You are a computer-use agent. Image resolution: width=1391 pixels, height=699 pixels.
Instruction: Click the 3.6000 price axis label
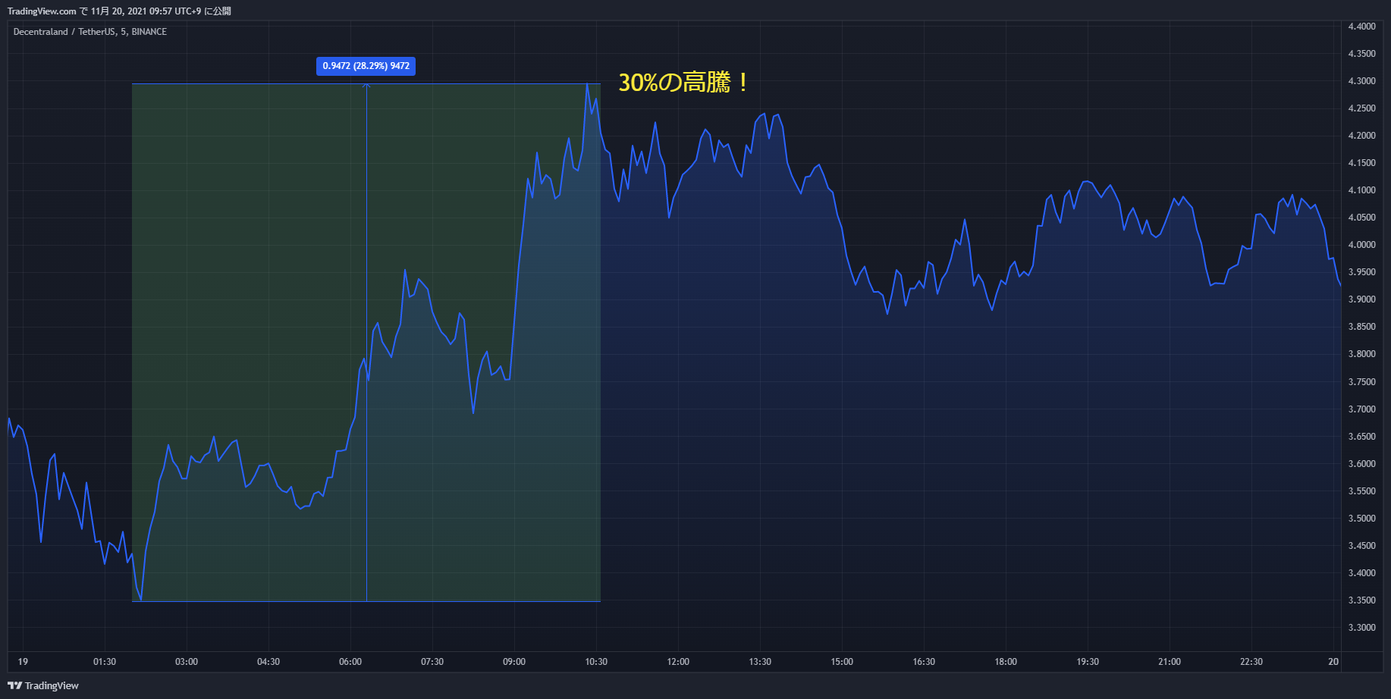point(1361,464)
